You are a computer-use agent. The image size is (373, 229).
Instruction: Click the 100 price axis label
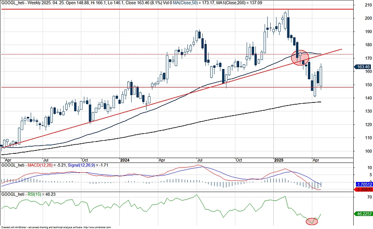[368, 151]
